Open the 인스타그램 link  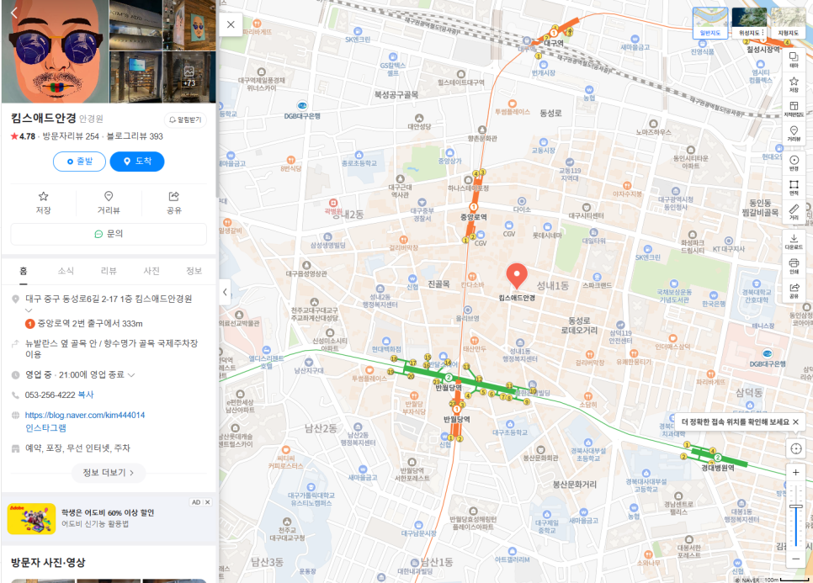tap(45, 428)
